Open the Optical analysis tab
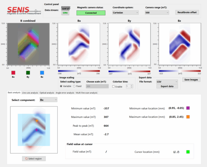The image size is (207, 167). tap(47, 92)
